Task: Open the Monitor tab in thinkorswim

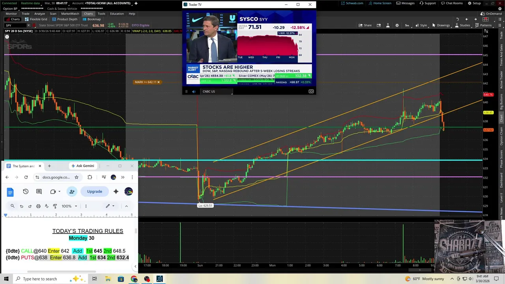Action: tap(11, 13)
